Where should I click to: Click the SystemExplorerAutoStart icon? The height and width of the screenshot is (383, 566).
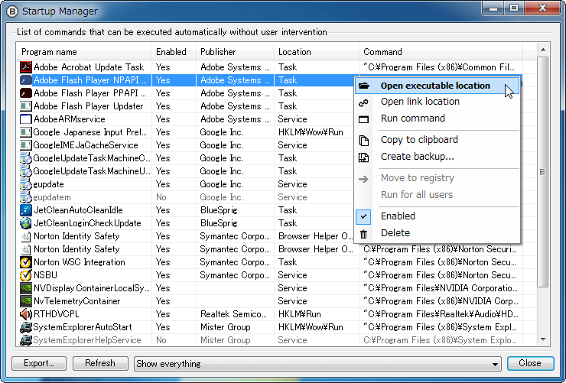tap(26, 327)
